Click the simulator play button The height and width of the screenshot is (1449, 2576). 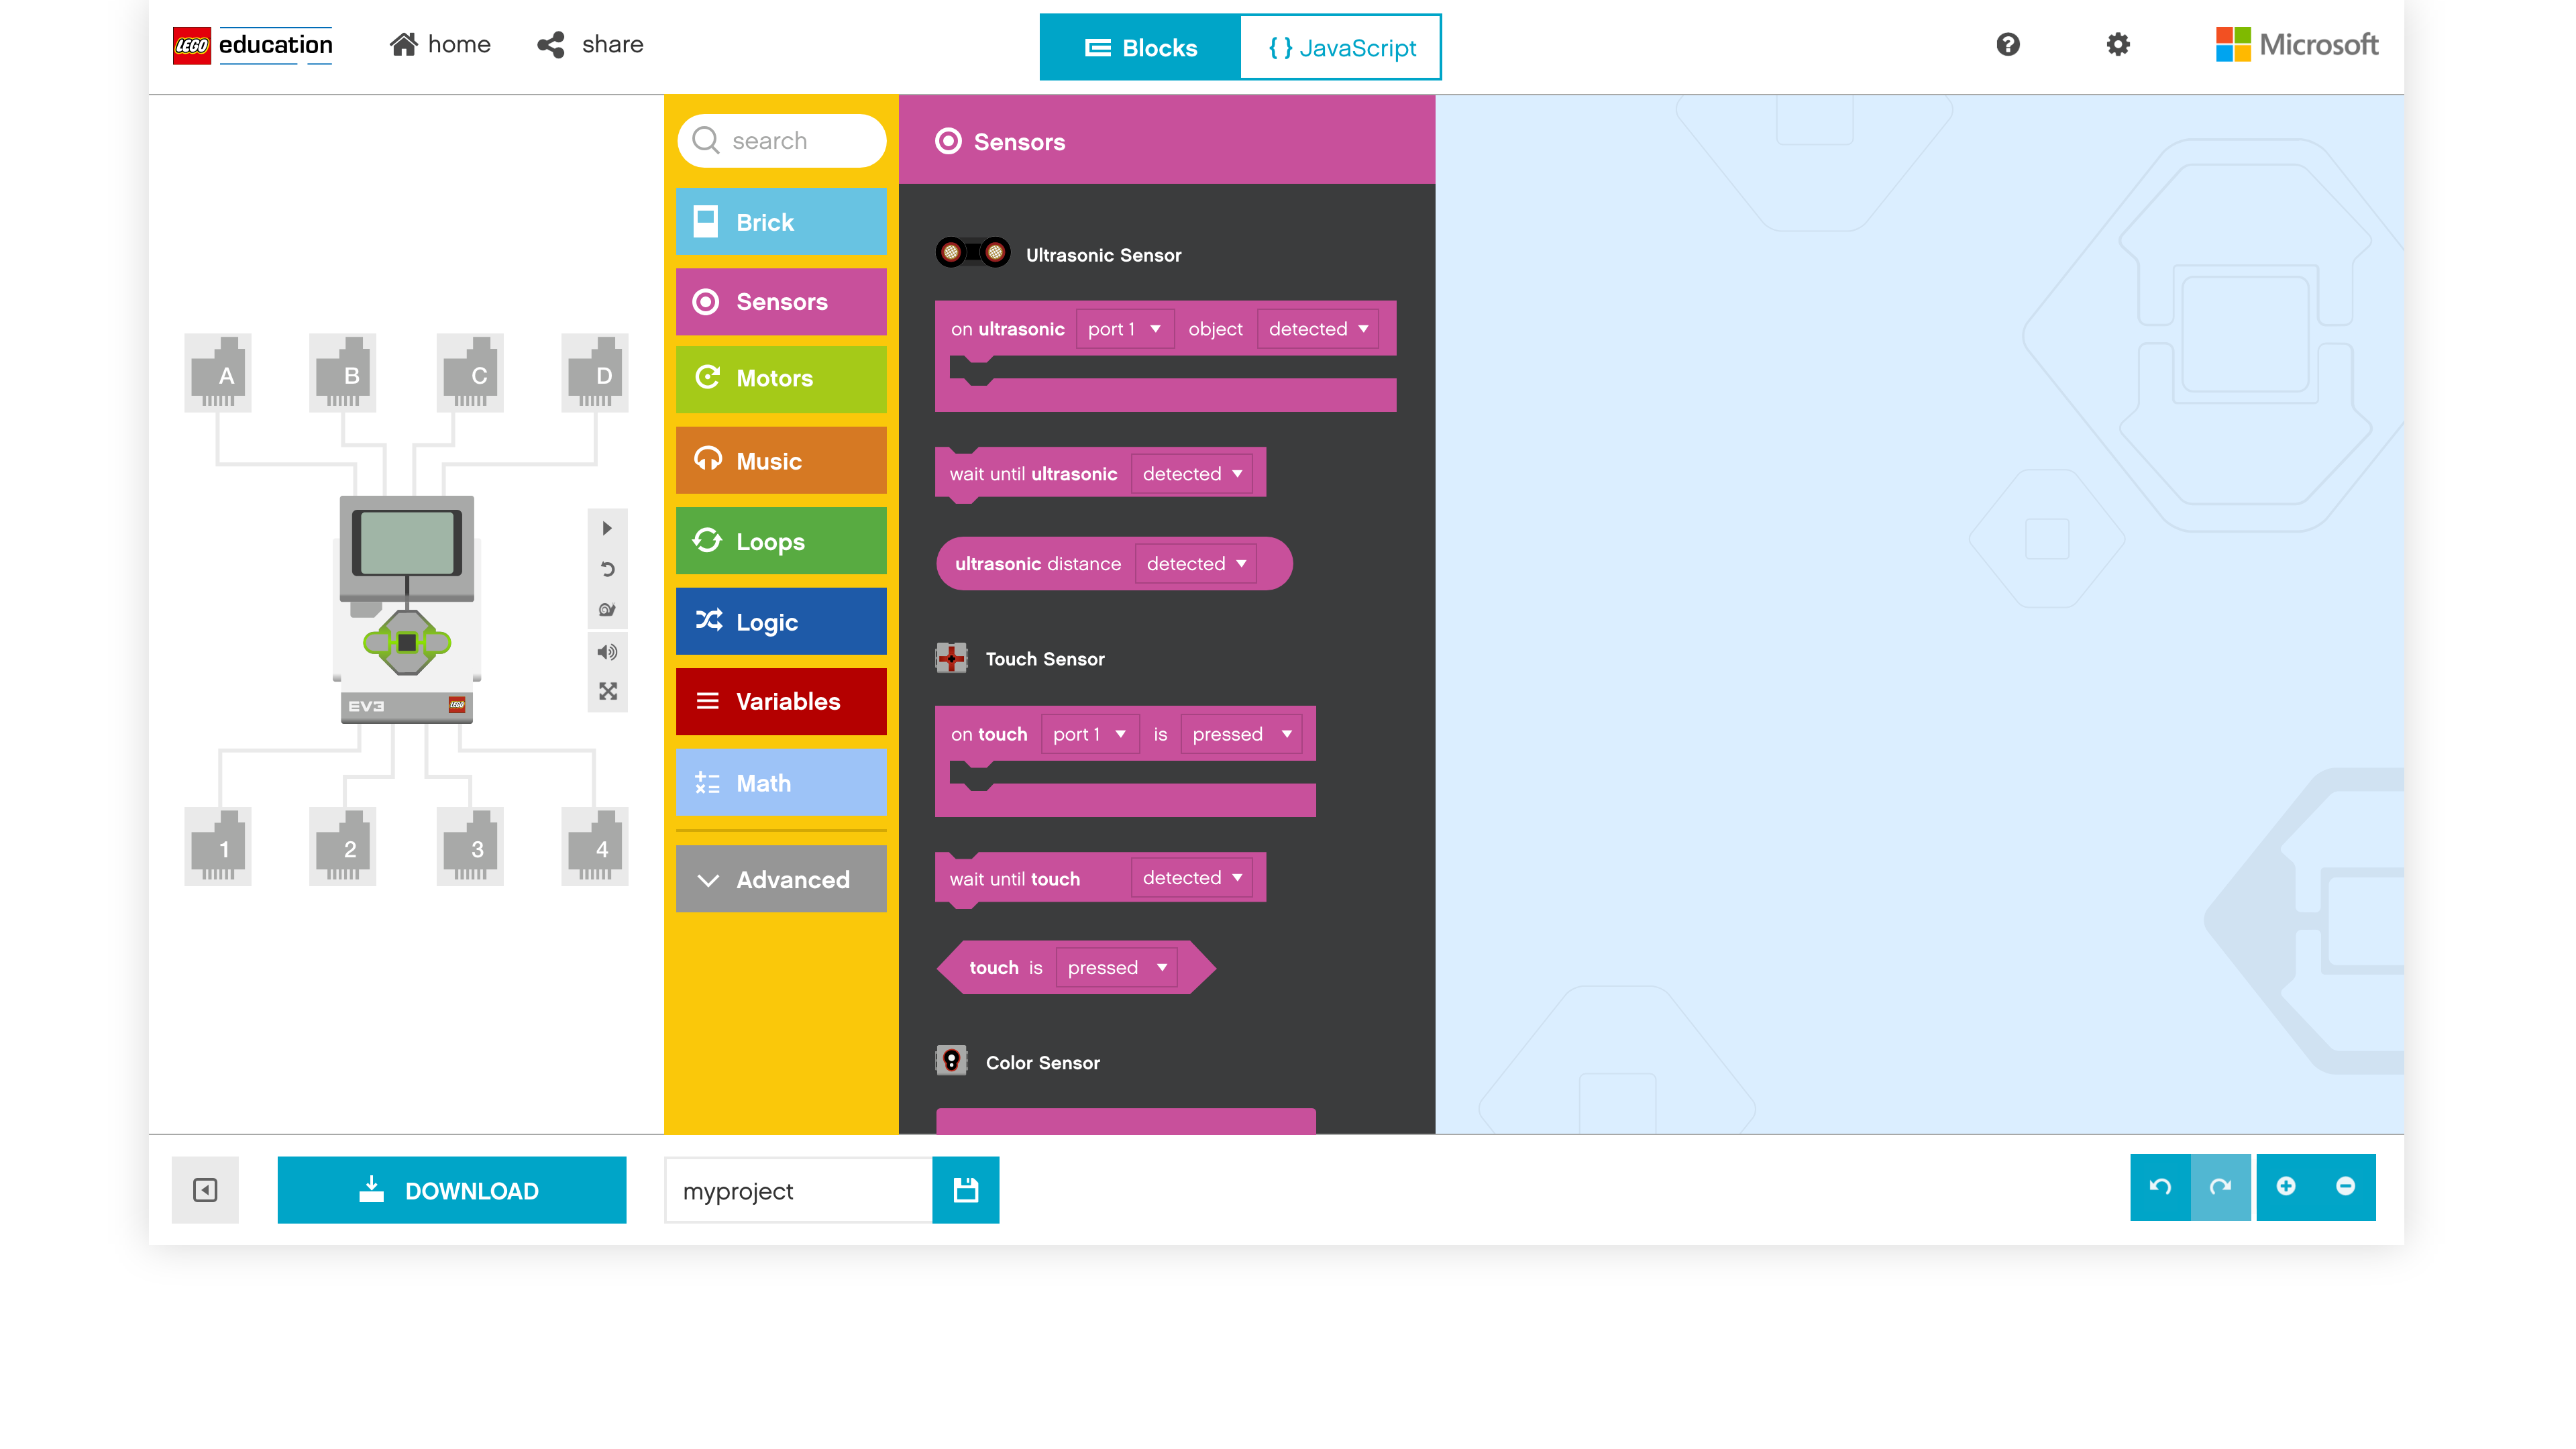click(606, 528)
